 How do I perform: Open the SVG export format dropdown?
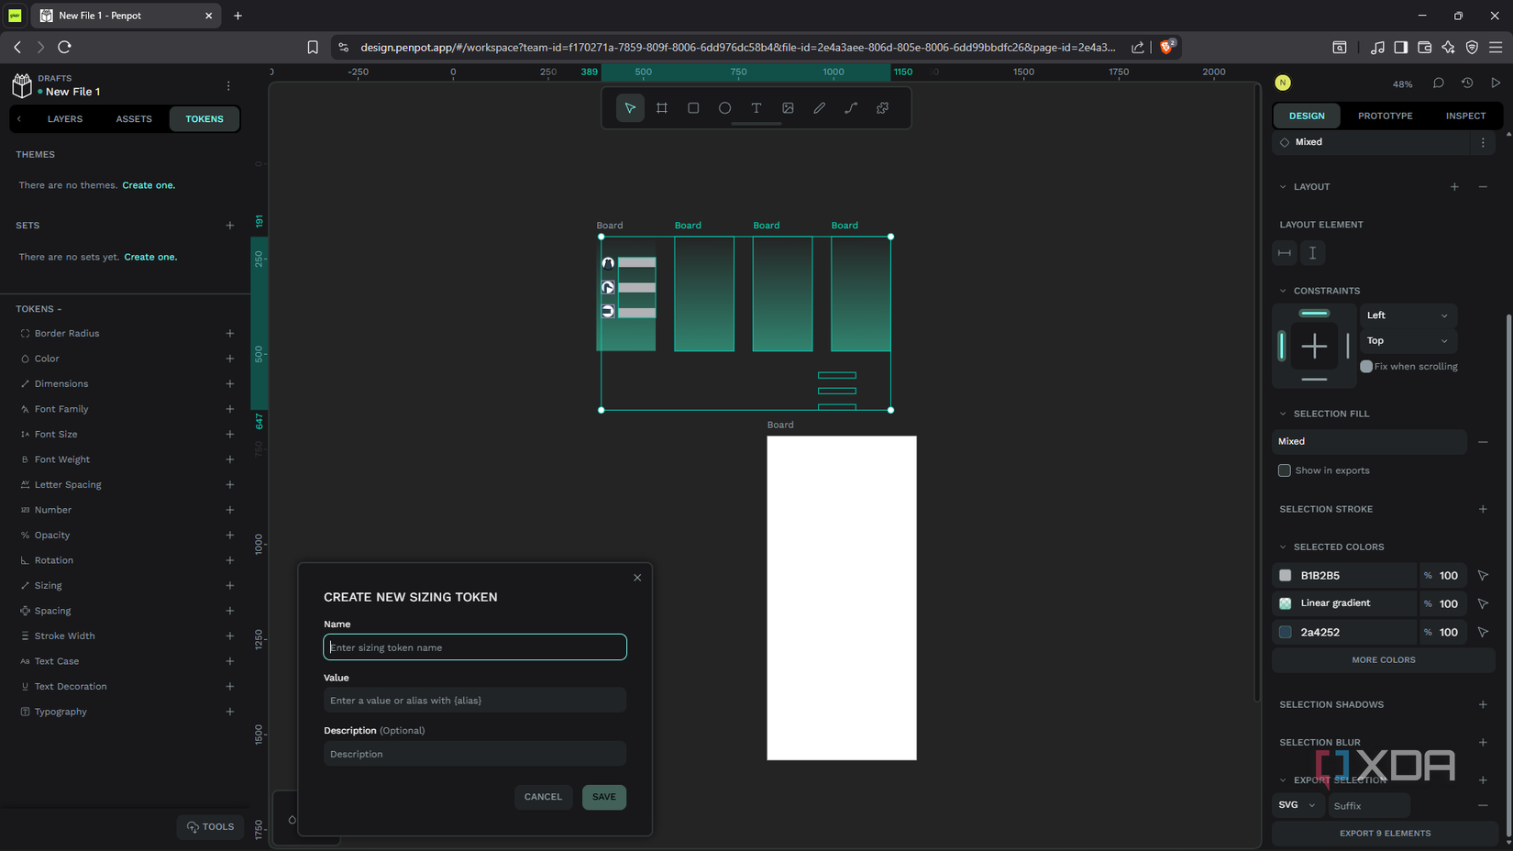click(1298, 805)
